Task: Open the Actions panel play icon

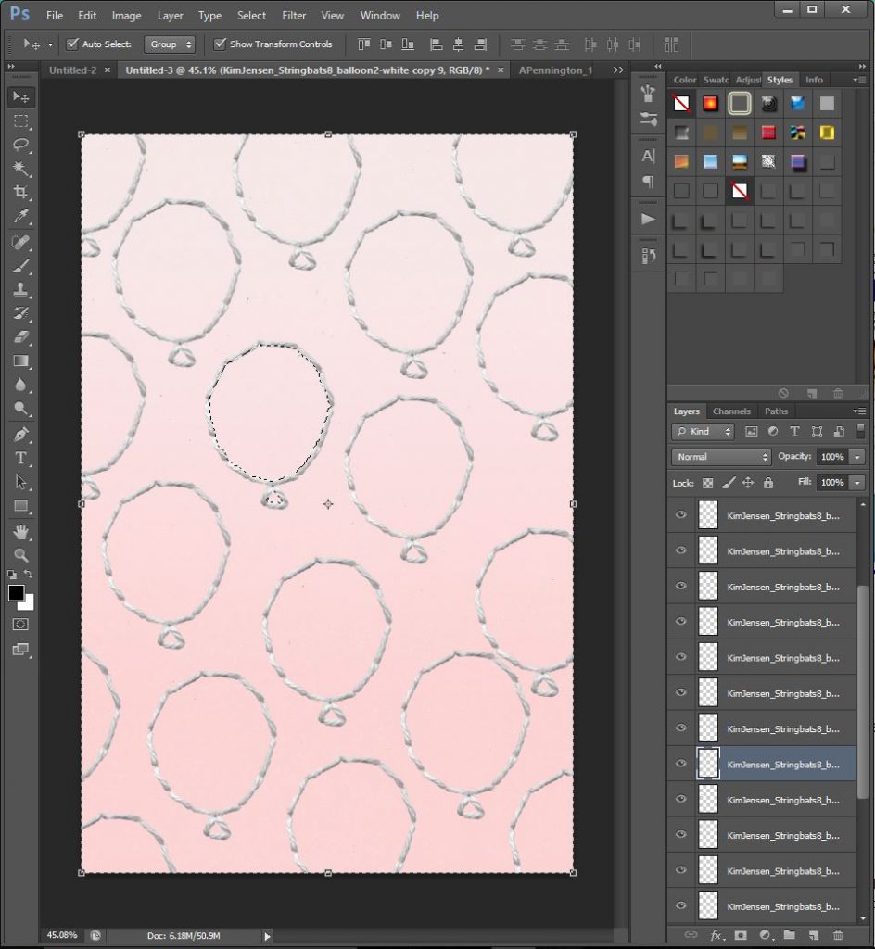Action: pos(648,219)
